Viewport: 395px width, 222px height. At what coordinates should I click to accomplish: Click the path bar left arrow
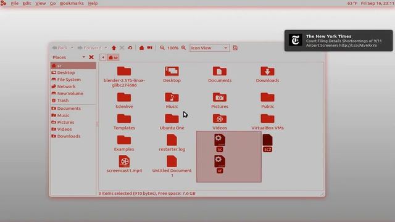103,57
